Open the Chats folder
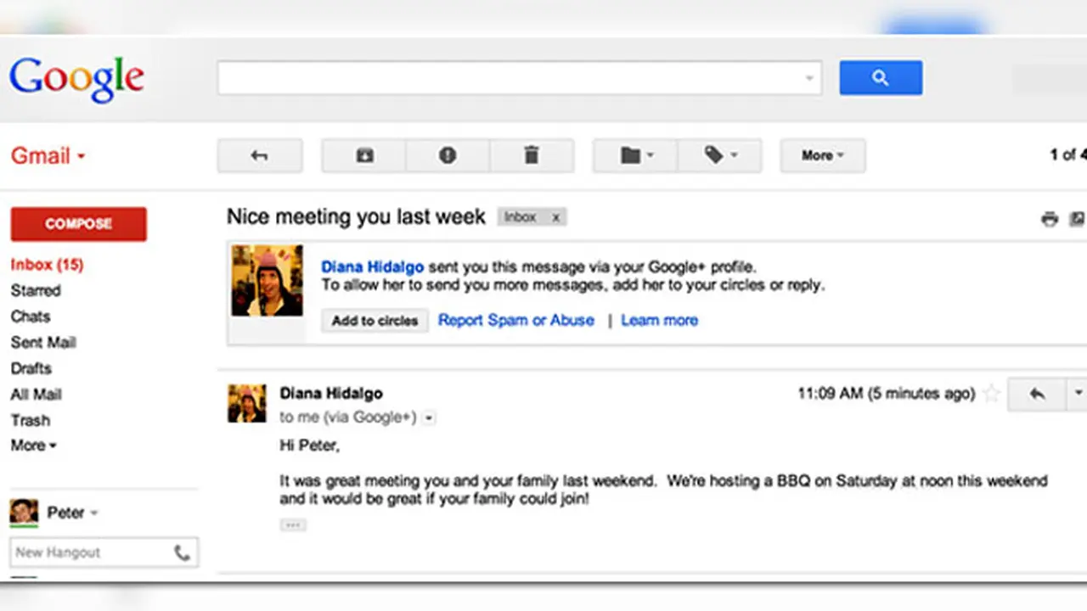 pyautogui.click(x=31, y=317)
